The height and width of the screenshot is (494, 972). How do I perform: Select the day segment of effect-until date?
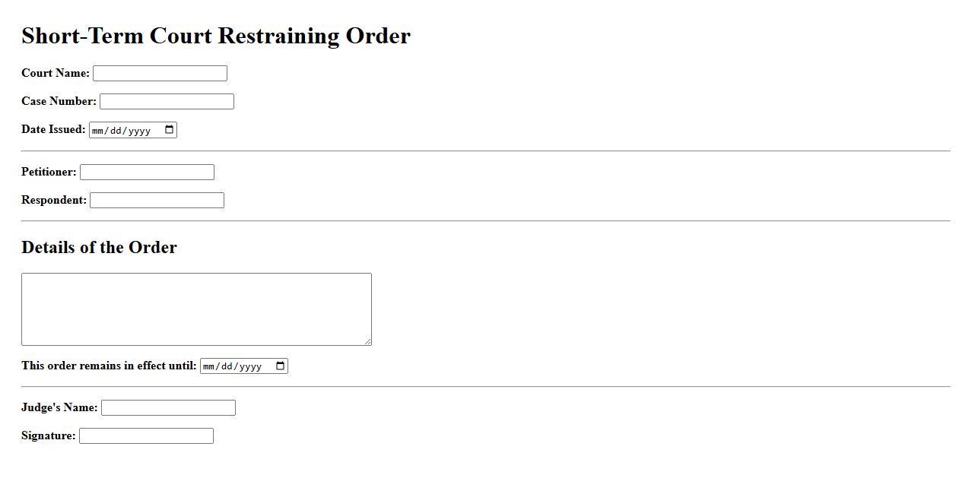pyautogui.click(x=226, y=367)
